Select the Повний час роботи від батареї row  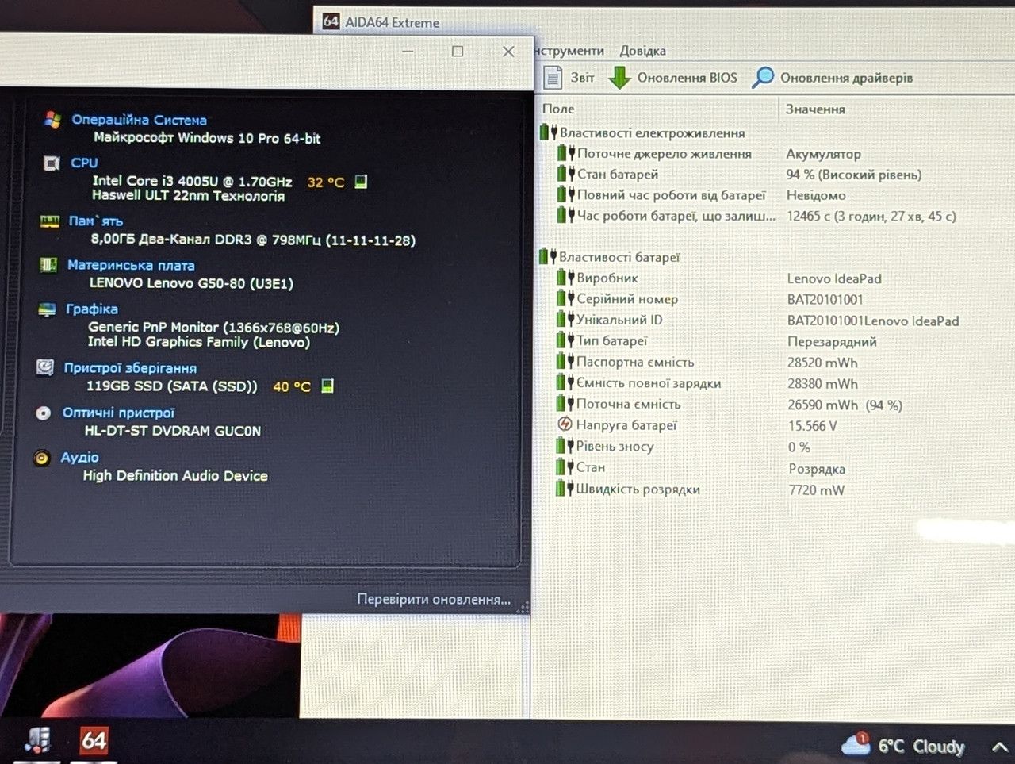pos(777,194)
